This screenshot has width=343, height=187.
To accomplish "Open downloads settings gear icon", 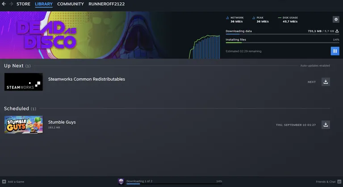I will (x=336, y=20).
